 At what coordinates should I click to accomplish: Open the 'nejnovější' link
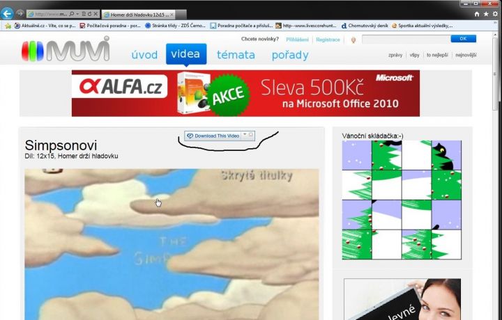[466, 55]
